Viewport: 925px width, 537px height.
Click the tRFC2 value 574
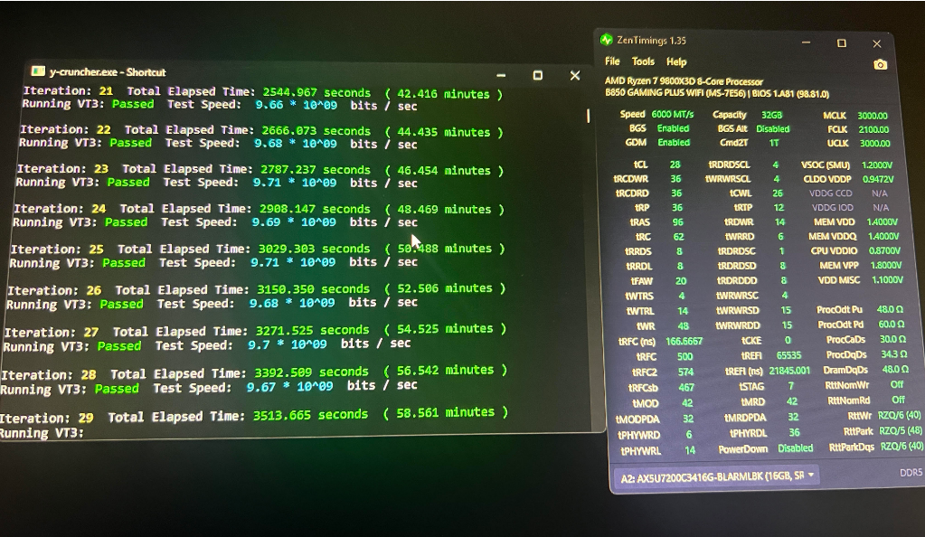pyautogui.click(x=686, y=372)
